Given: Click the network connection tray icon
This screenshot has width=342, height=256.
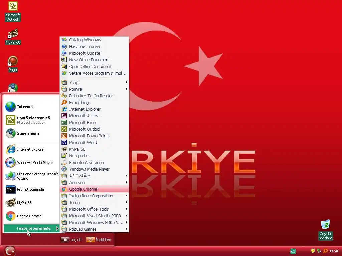Looking at the screenshot, I should point(319,251).
